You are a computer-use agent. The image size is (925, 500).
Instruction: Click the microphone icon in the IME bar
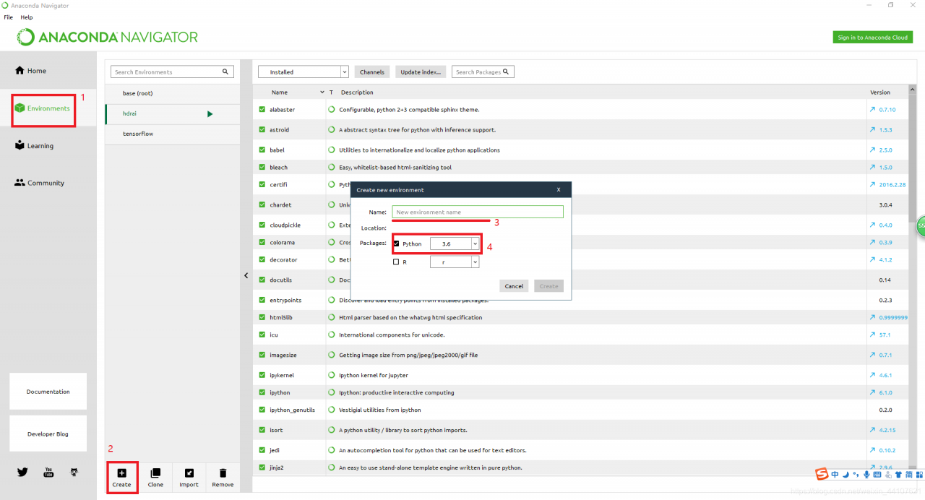click(866, 475)
